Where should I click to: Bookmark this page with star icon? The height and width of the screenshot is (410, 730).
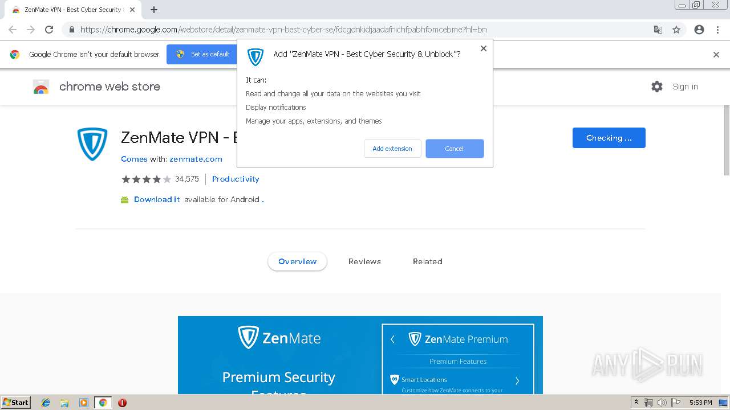[676, 30]
